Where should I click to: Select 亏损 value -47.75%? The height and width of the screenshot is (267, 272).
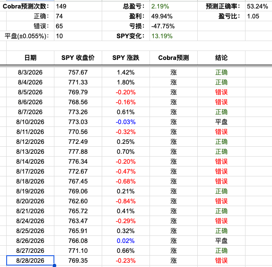(174, 26)
